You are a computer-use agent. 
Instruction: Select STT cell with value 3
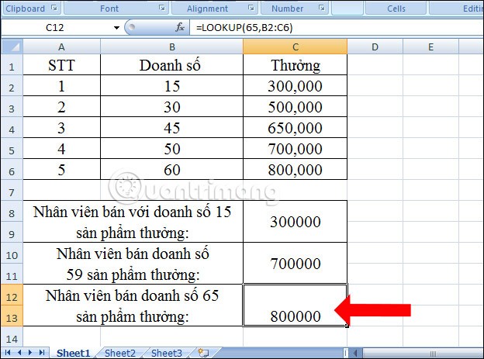point(61,127)
